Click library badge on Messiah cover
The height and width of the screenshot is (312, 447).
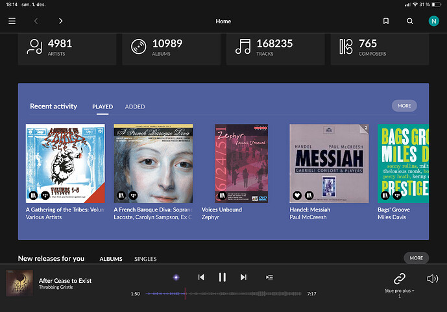click(309, 195)
